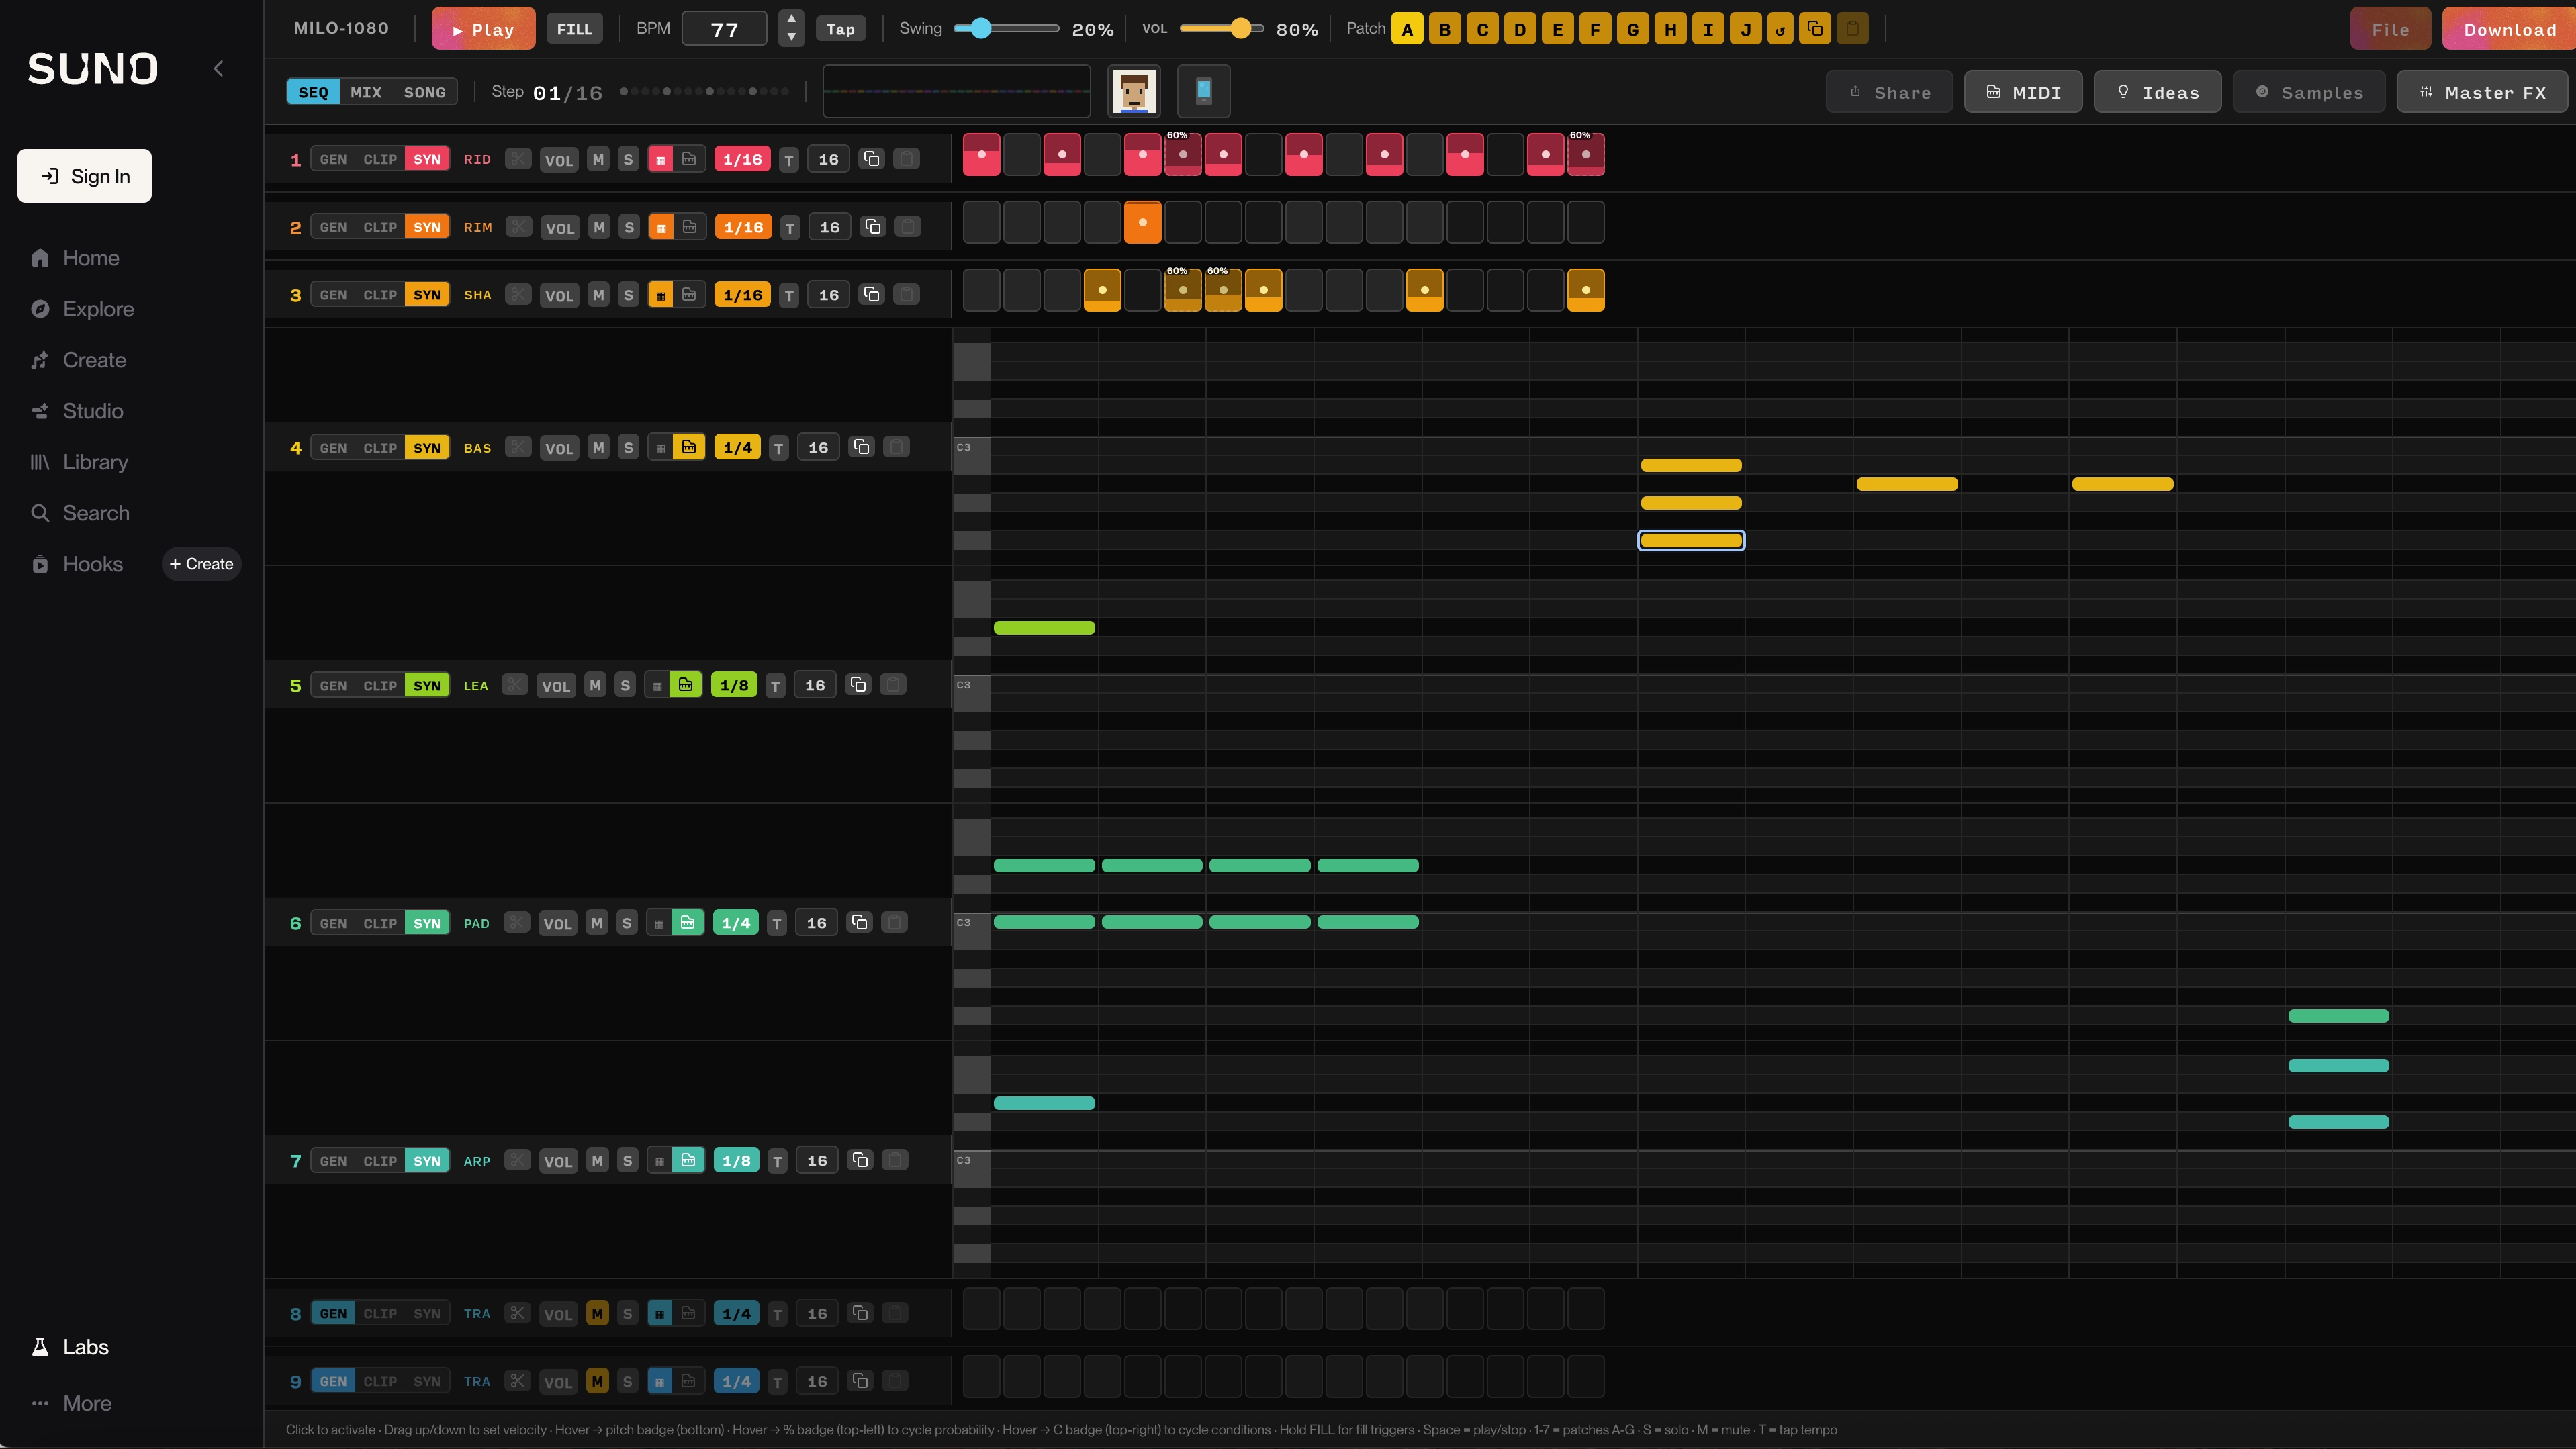Open the phone preview icon
The width and height of the screenshot is (2576, 1449).
point(1203,92)
